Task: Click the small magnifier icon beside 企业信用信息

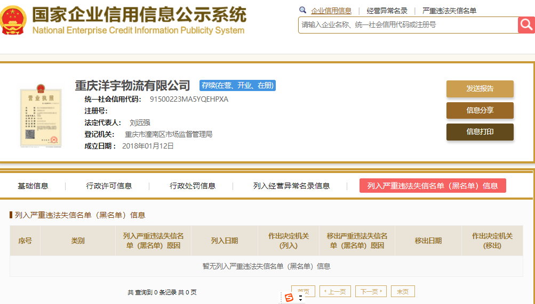Action: pyautogui.click(x=302, y=10)
